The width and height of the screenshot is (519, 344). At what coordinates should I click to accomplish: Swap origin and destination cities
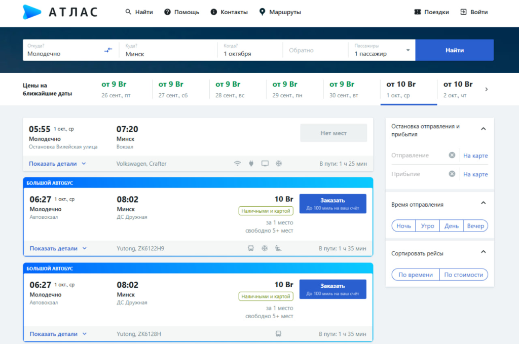point(108,50)
